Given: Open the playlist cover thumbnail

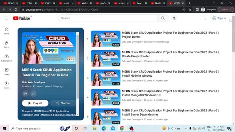Looking at the screenshot, I should pos(49,48).
